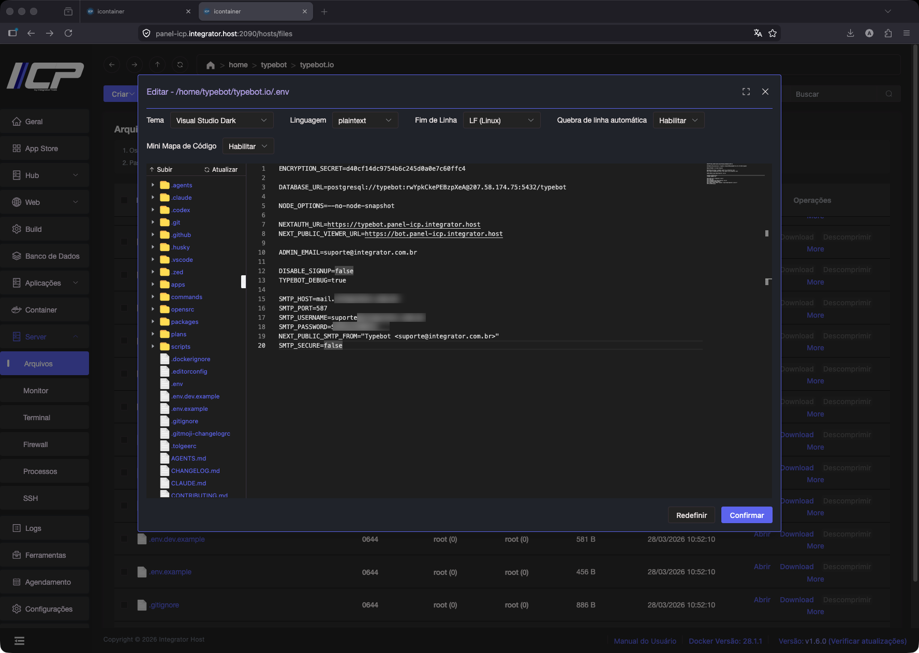The height and width of the screenshot is (653, 919).
Task: Click the code minimap preview in the editor
Action: (x=735, y=174)
